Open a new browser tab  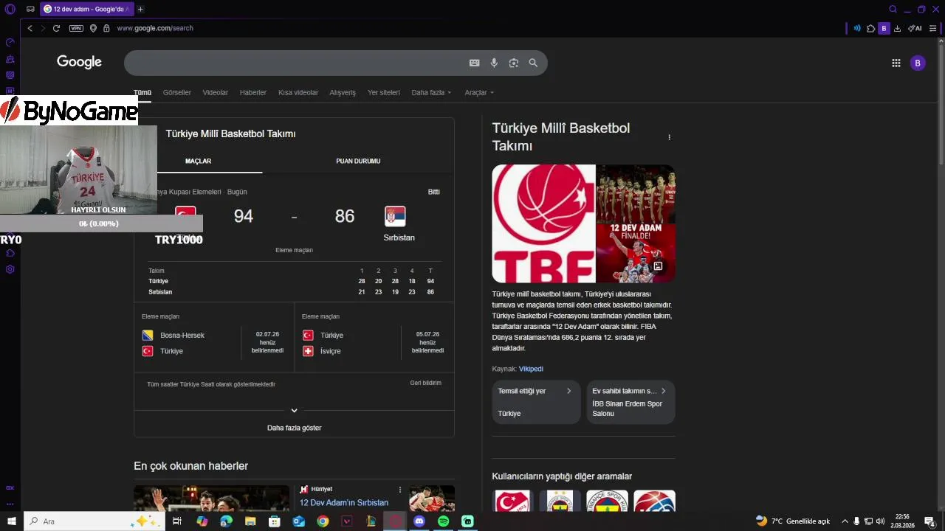(140, 9)
